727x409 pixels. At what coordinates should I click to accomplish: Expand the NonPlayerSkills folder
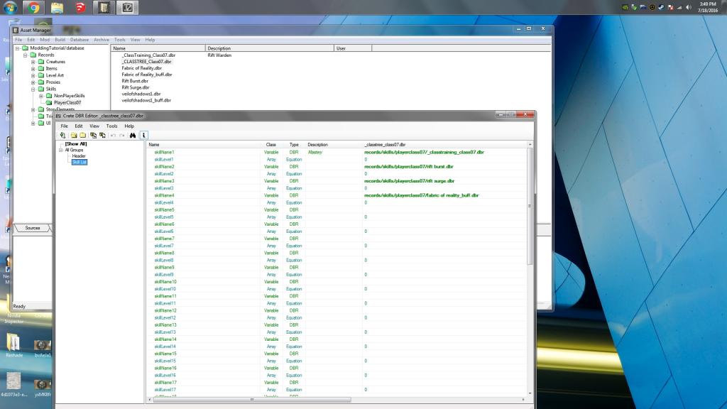click(41, 96)
